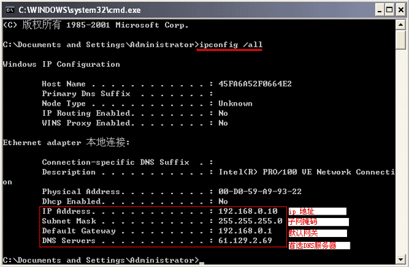
Task: Click the IP Address value 192.168.0.10
Action: click(x=248, y=211)
